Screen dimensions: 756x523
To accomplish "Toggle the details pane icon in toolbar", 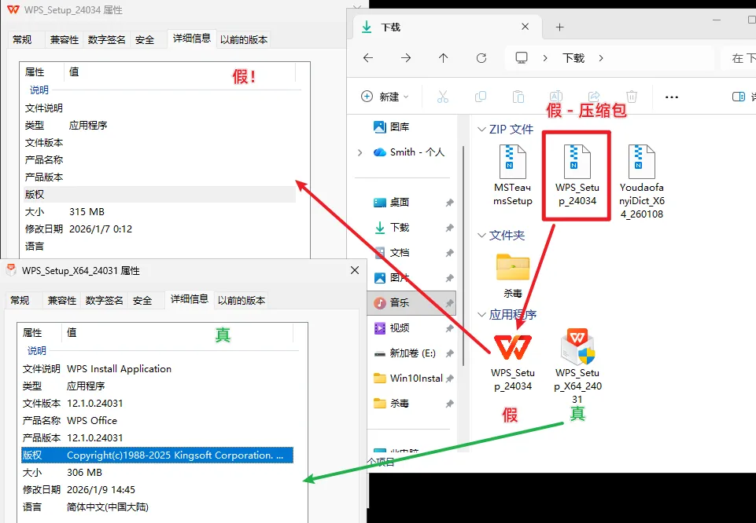I will point(738,97).
